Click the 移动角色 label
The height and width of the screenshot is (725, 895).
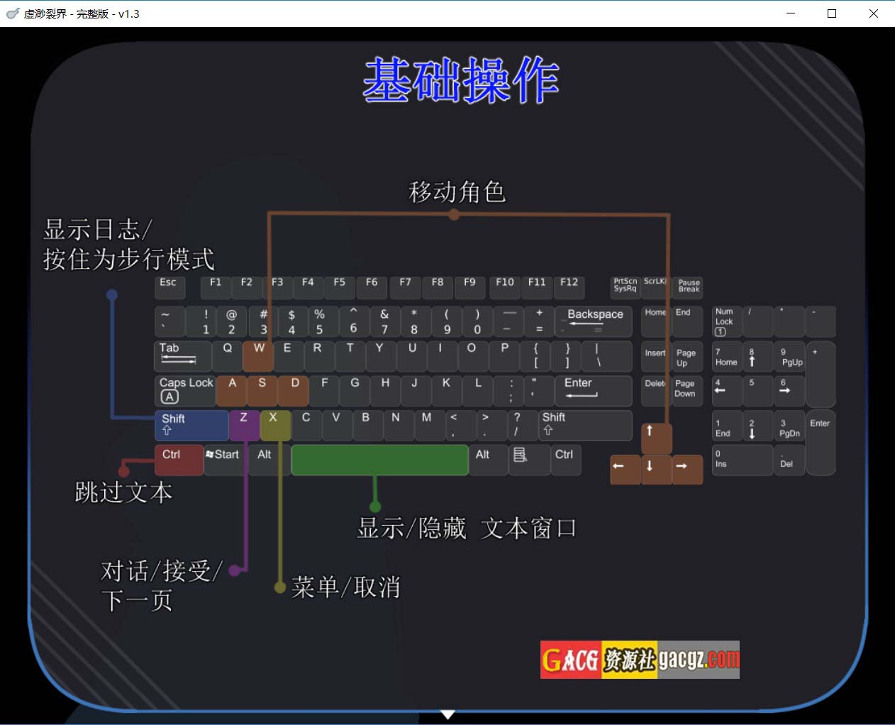point(457,192)
